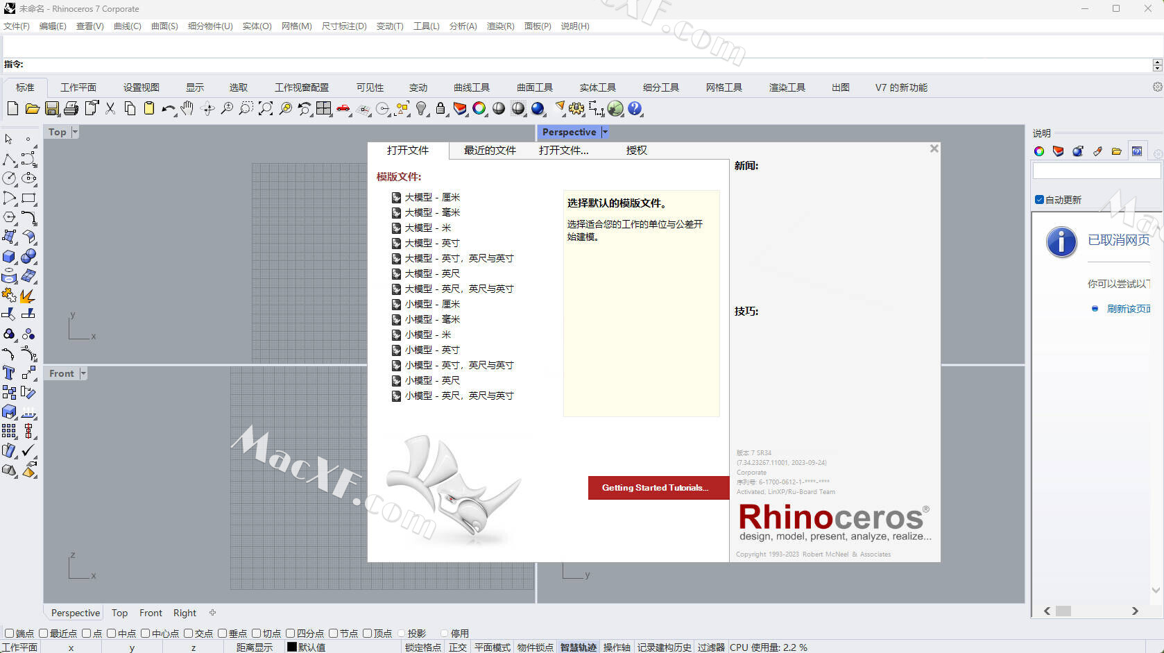
Task: Enable the 四分点 osnap checkbox
Action: [x=291, y=633]
